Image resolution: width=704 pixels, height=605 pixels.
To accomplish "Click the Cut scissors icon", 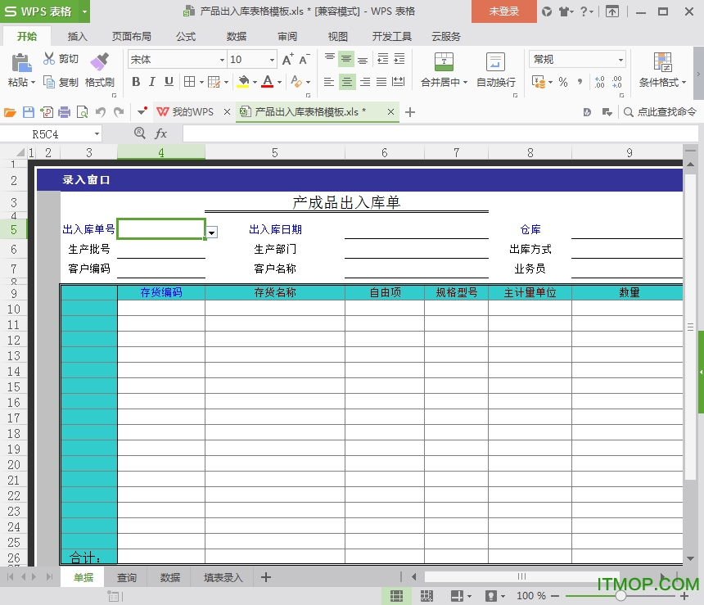I will pyautogui.click(x=48, y=58).
